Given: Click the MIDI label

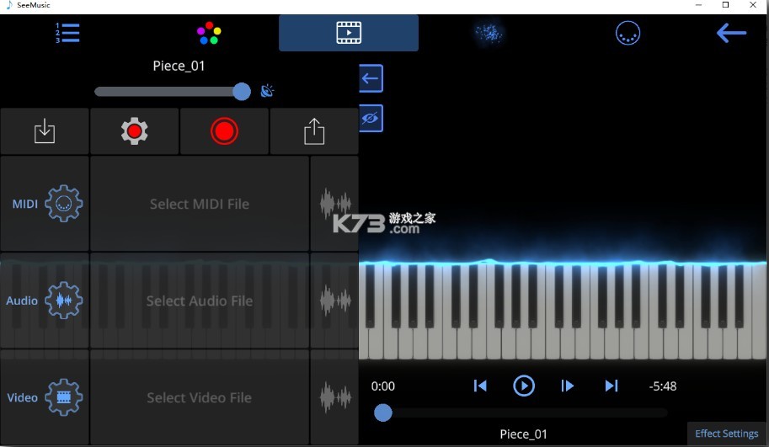Looking at the screenshot, I should pyautogui.click(x=25, y=204).
